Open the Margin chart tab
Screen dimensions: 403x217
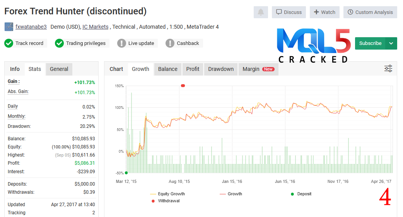tap(259, 69)
